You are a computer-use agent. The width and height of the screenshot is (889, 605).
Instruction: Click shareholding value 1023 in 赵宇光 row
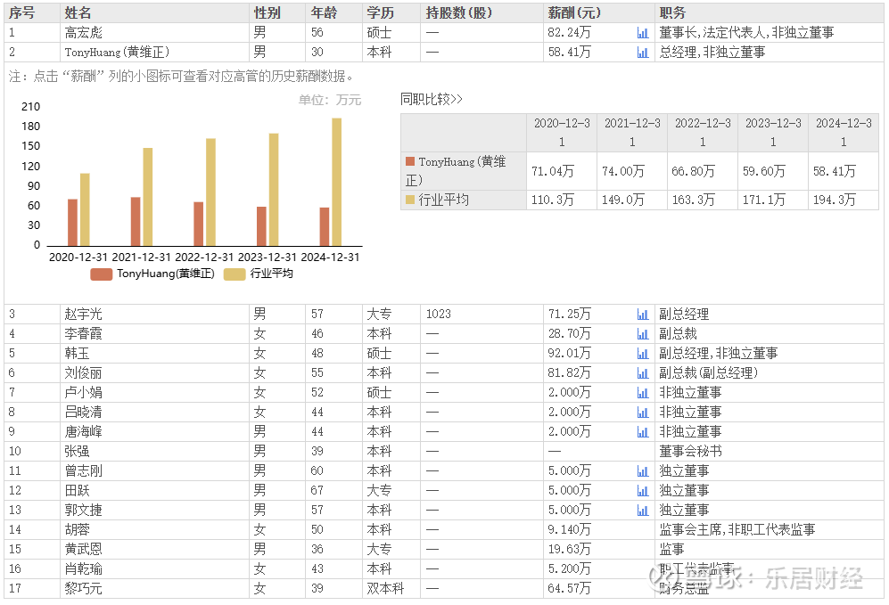[439, 315]
